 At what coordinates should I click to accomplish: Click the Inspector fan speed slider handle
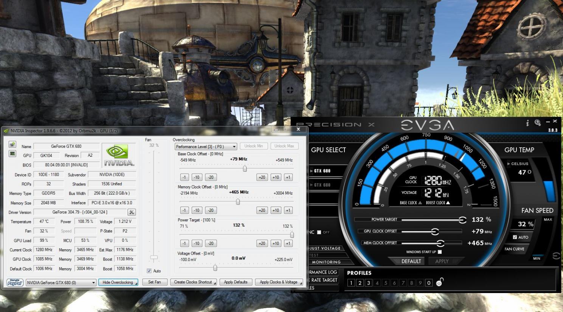coord(154,258)
